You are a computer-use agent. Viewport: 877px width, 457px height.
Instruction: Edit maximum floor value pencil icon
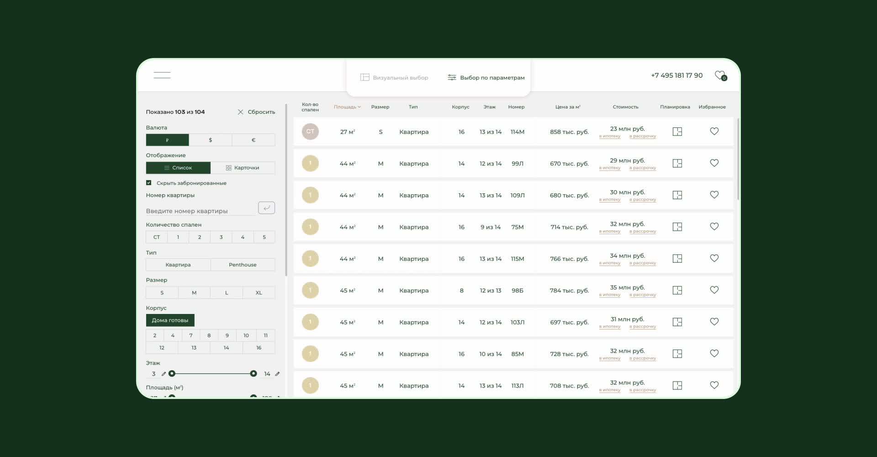(277, 374)
